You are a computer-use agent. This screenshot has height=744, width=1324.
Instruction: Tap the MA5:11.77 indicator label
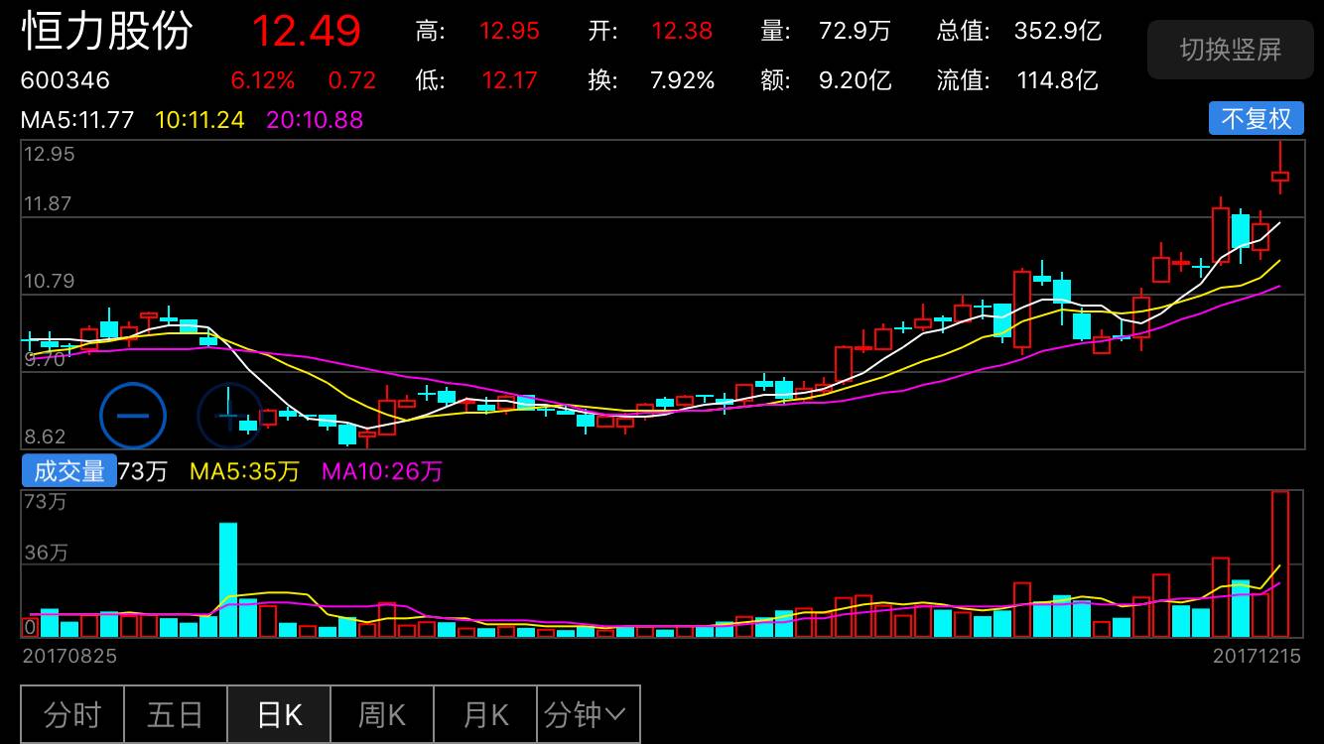[x=77, y=120]
